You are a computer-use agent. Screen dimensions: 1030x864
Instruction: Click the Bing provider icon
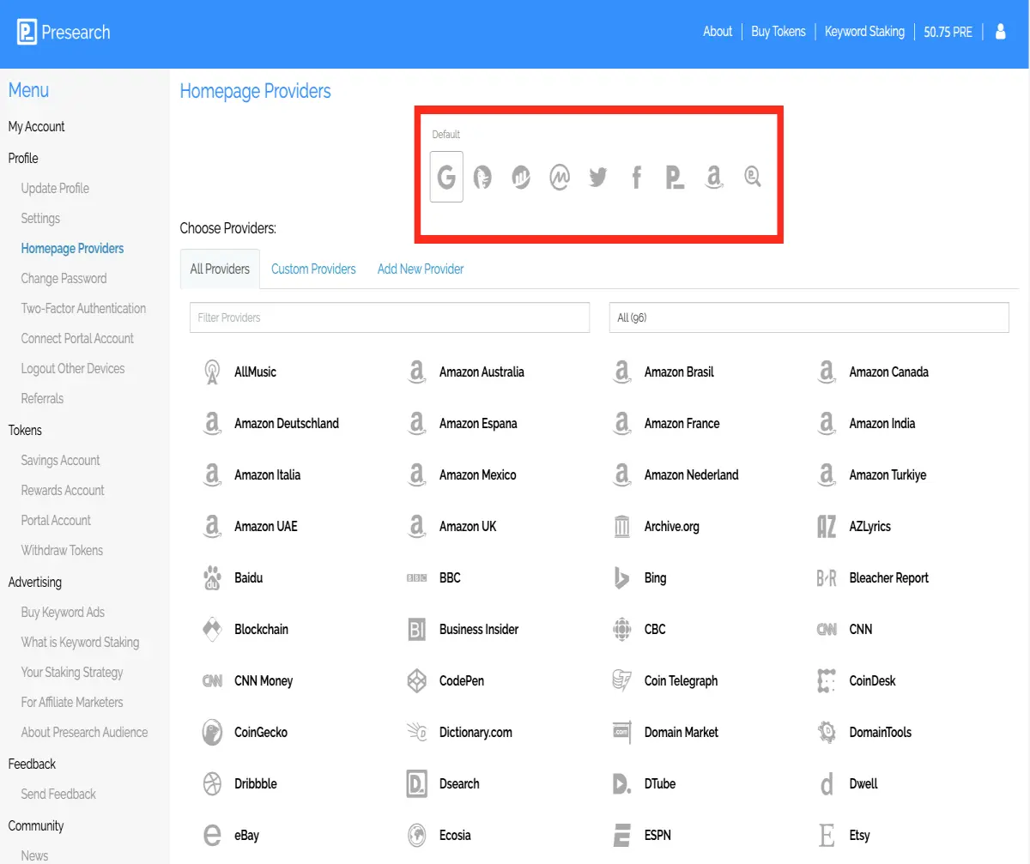click(x=622, y=578)
